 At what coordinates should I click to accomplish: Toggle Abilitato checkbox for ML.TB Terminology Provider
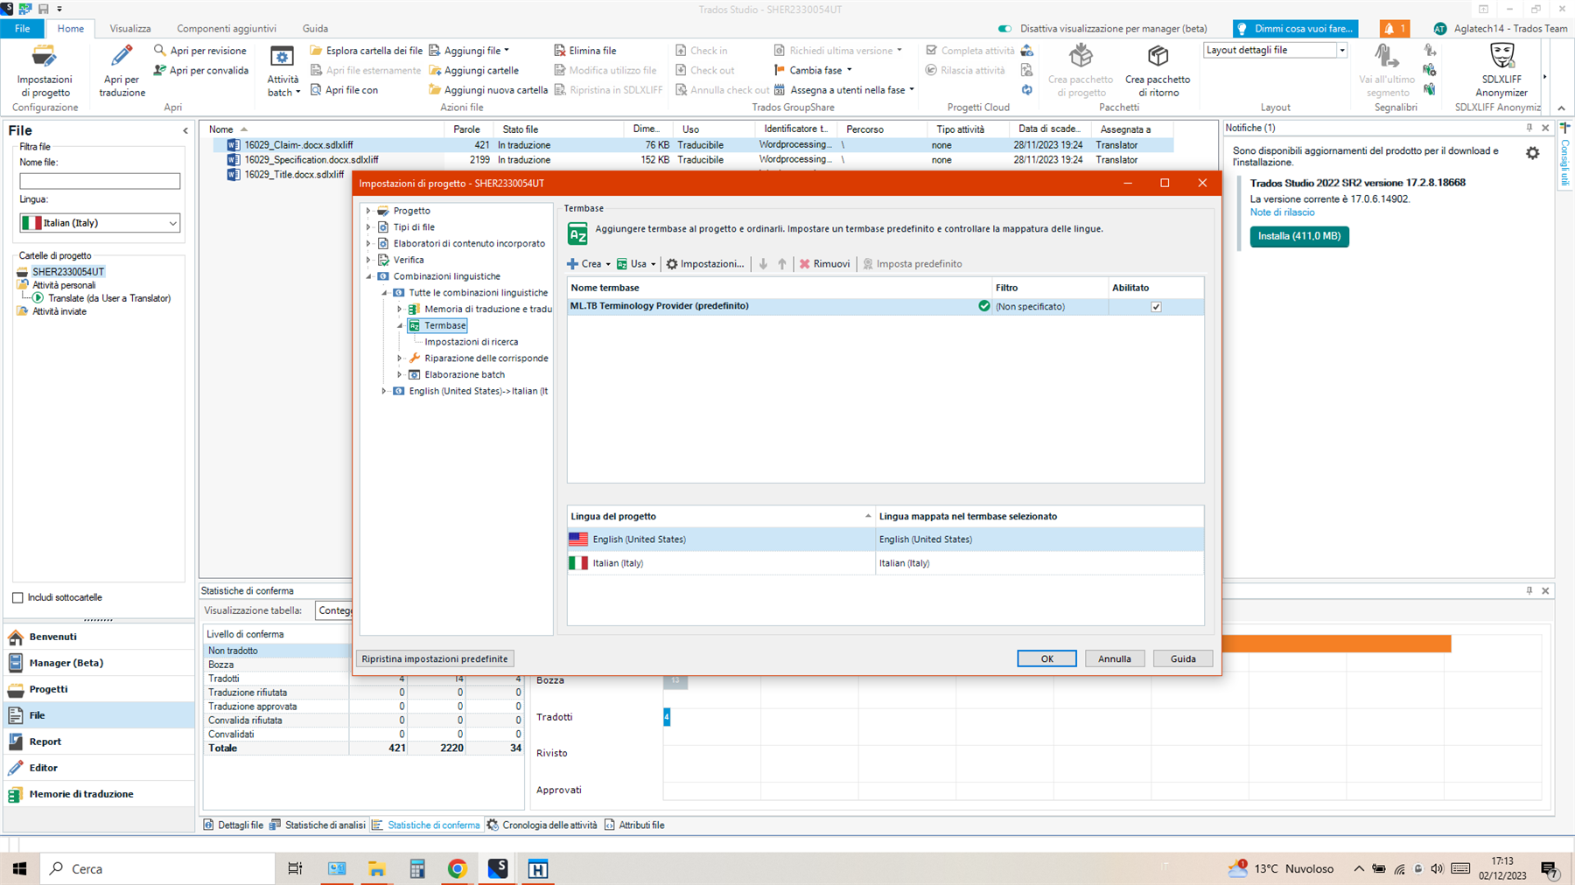(1156, 307)
